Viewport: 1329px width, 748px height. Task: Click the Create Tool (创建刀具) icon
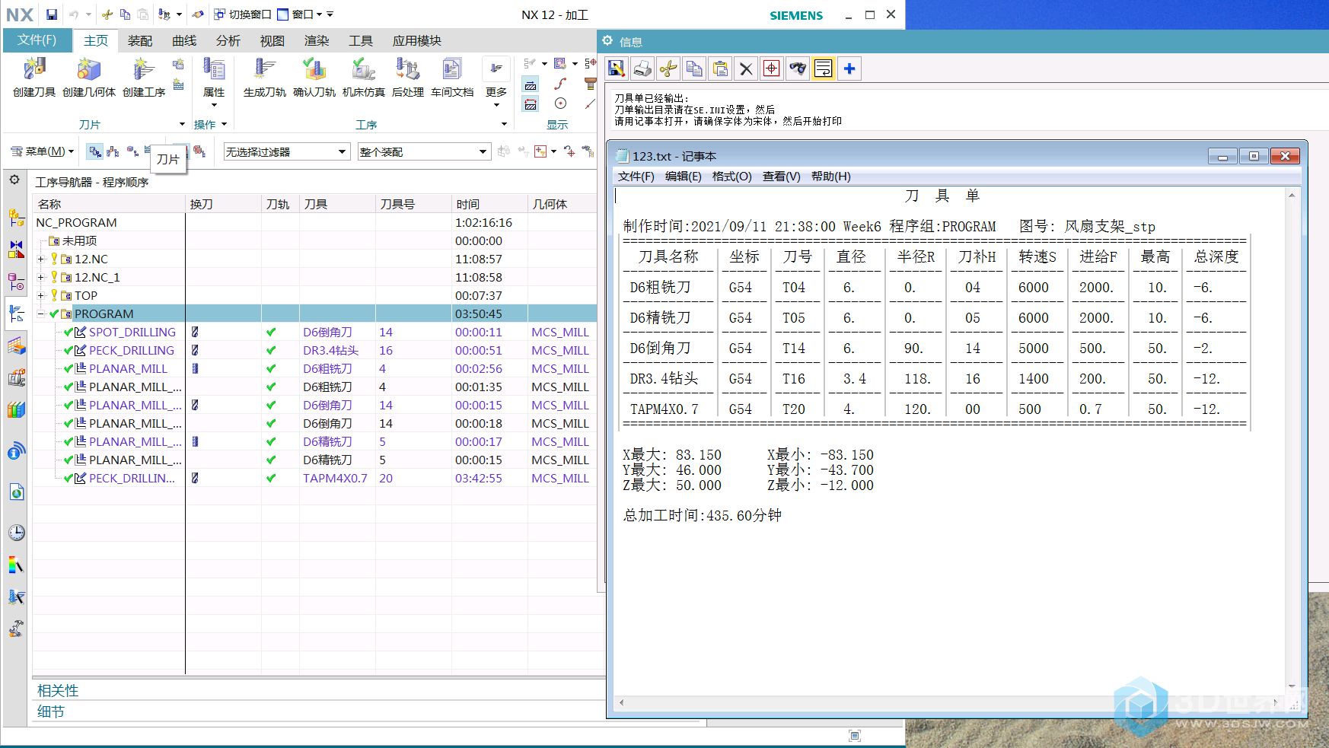34,70
